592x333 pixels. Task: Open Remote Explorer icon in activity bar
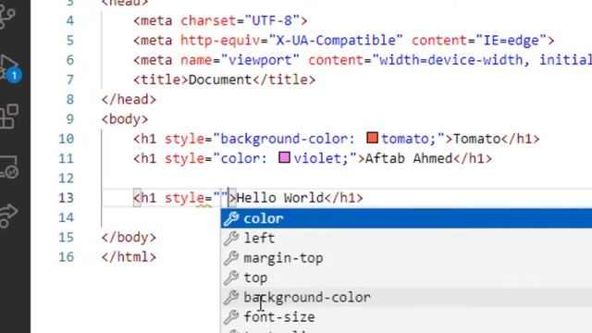point(9,166)
